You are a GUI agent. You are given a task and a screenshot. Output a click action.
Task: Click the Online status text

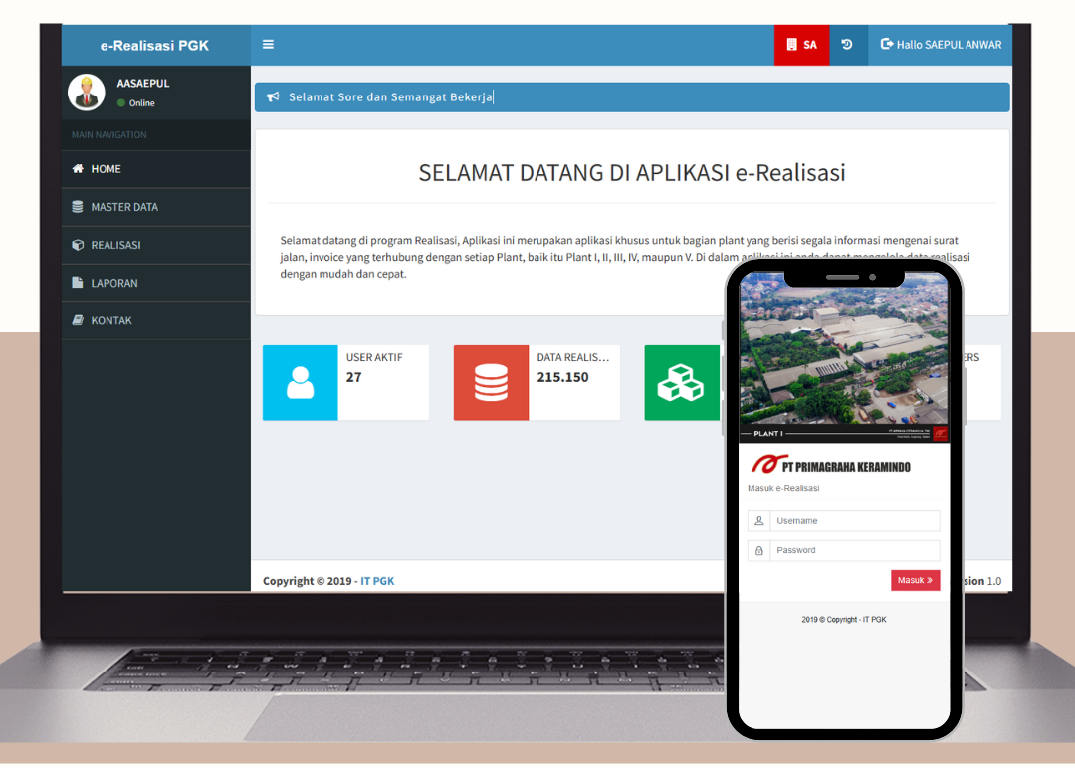click(x=142, y=103)
